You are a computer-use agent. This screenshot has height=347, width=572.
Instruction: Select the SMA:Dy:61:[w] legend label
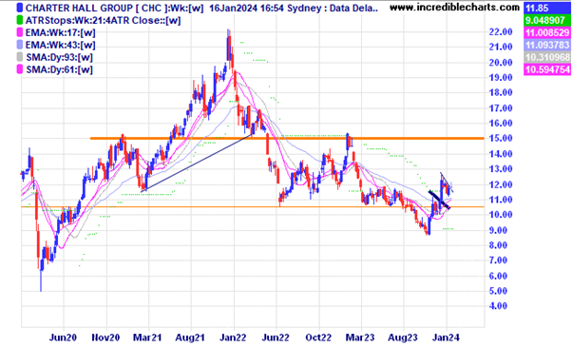coord(59,69)
